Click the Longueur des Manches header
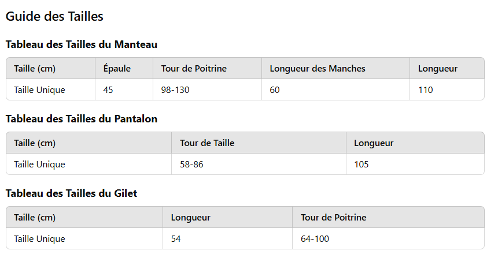Image resolution: width=487 pixels, height=254 pixels. tap(335, 68)
